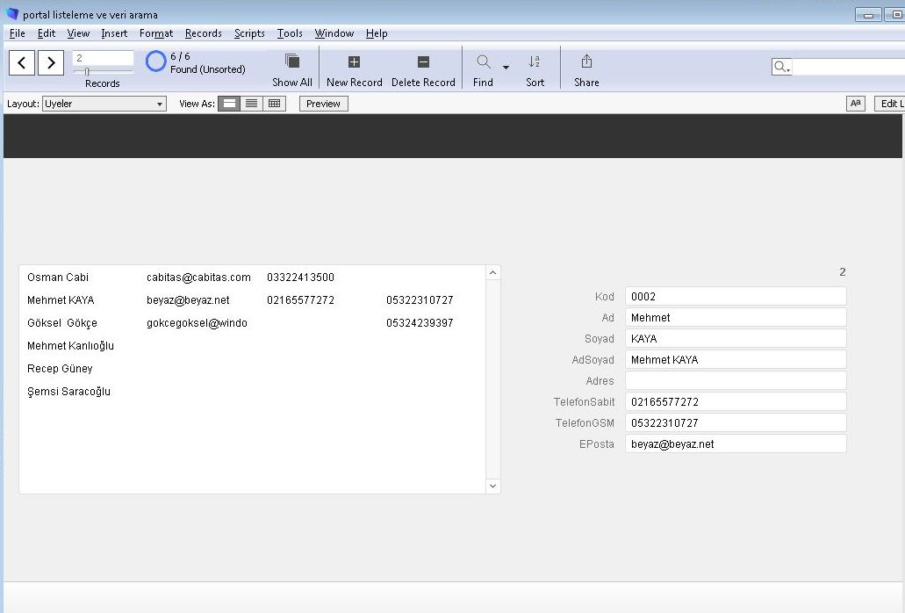Open the Records menu
Image resolution: width=905 pixels, height=613 pixels.
(203, 33)
